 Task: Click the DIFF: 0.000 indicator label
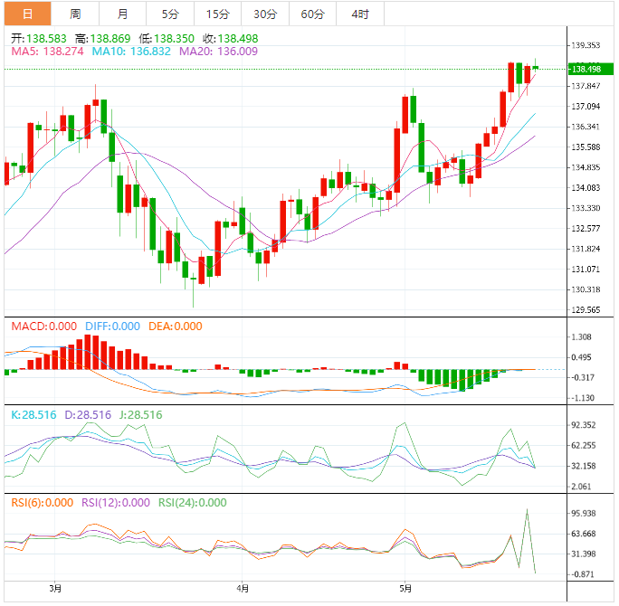click(112, 327)
